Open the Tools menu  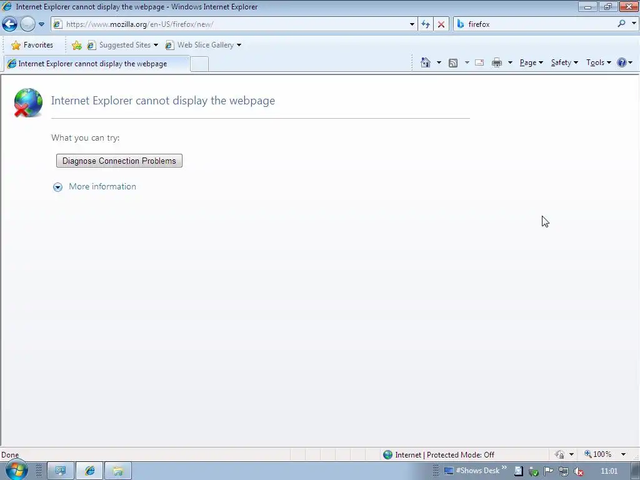point(598,62)
